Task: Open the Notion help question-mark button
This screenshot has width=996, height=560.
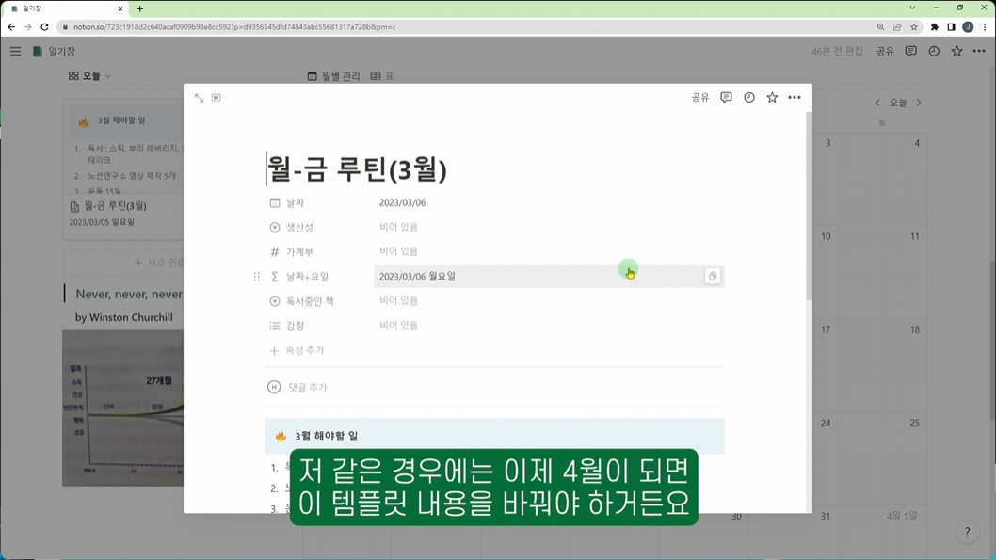Action: click(968, 532)
